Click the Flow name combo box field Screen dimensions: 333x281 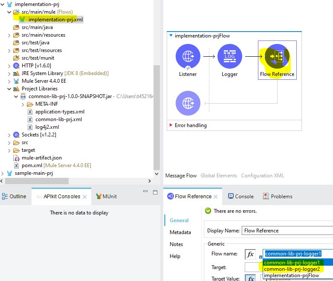pyautogui.click(x=298, y=254)
